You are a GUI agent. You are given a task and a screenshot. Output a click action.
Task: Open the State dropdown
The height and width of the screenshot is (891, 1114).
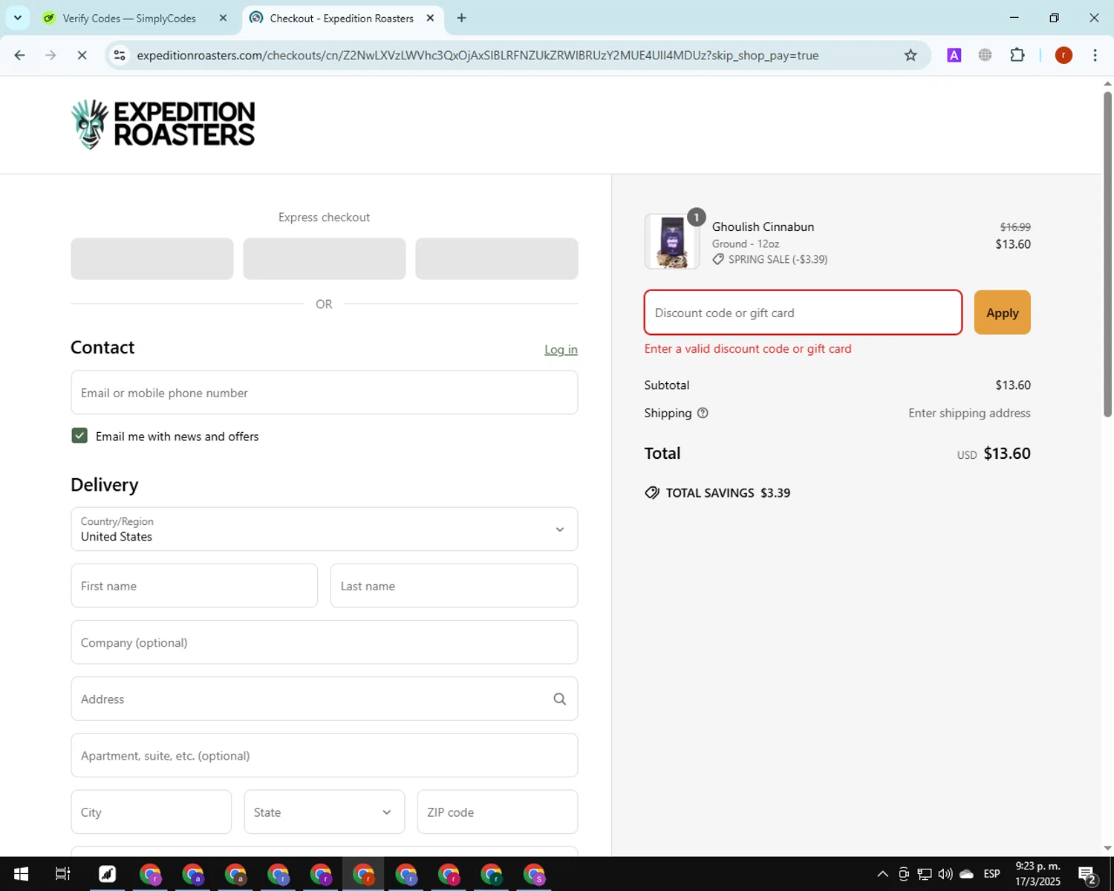click(x=324, y=812)
